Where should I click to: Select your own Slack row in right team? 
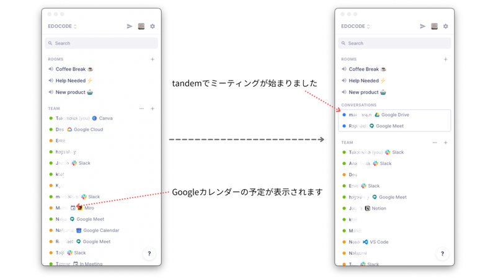click(x=373, y=152)
